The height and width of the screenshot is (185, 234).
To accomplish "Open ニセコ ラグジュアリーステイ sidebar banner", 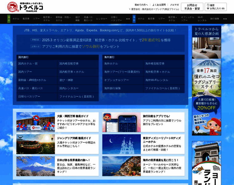I will click(x=207, y=81).
